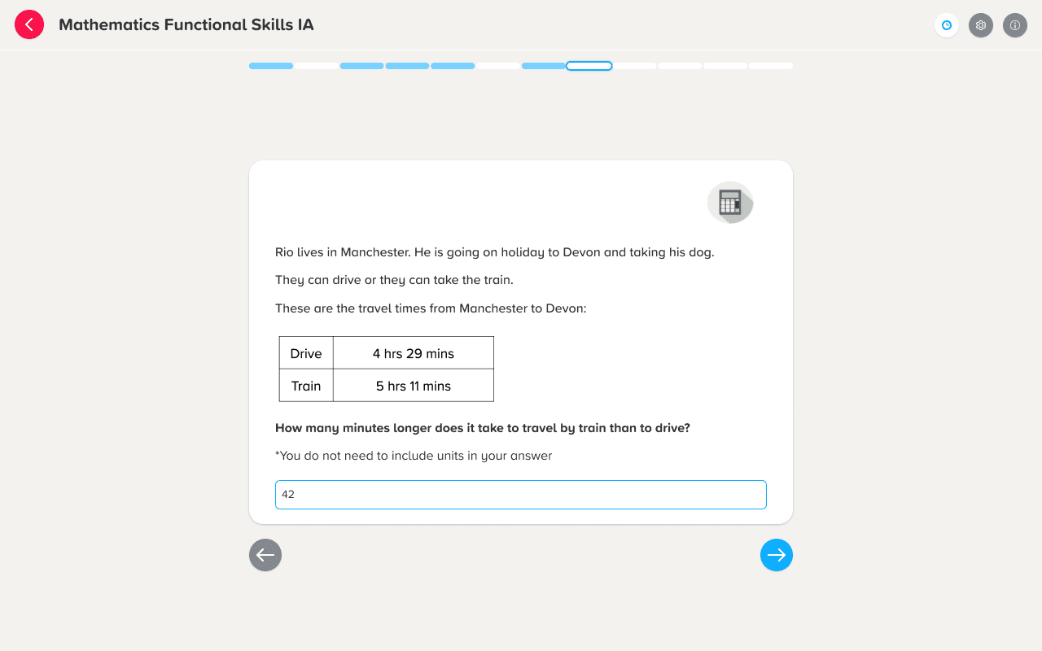Skip to the ninth question progress segment
This screenshot has width=1042, height=651.
(x=635, y=66)
